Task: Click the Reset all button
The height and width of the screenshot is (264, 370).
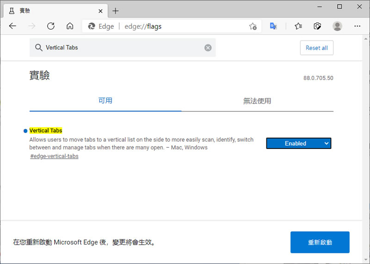Action: [x=317, y=48]
